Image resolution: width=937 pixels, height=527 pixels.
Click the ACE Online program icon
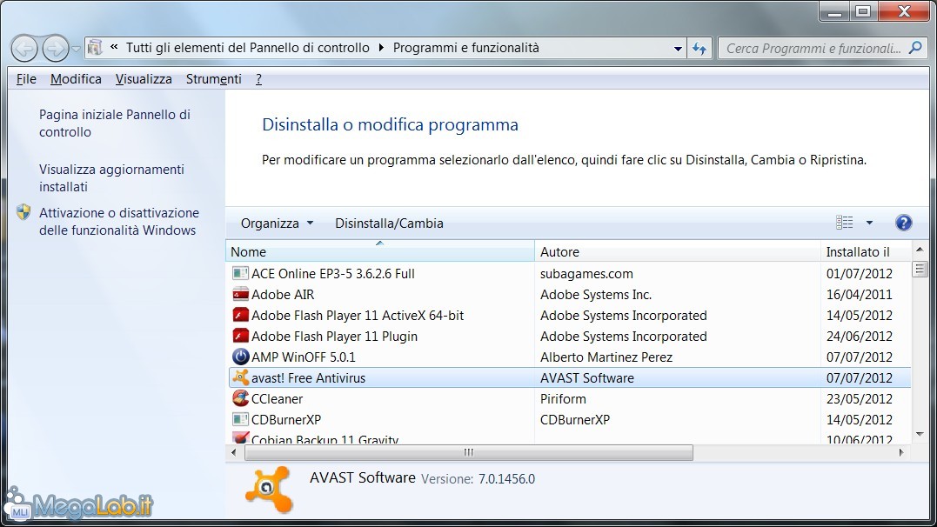(x=240, y=274)
